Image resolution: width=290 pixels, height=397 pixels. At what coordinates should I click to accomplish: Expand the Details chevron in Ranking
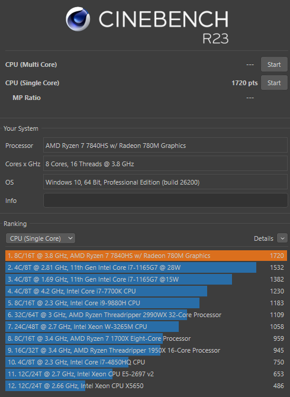coord(282,238)
